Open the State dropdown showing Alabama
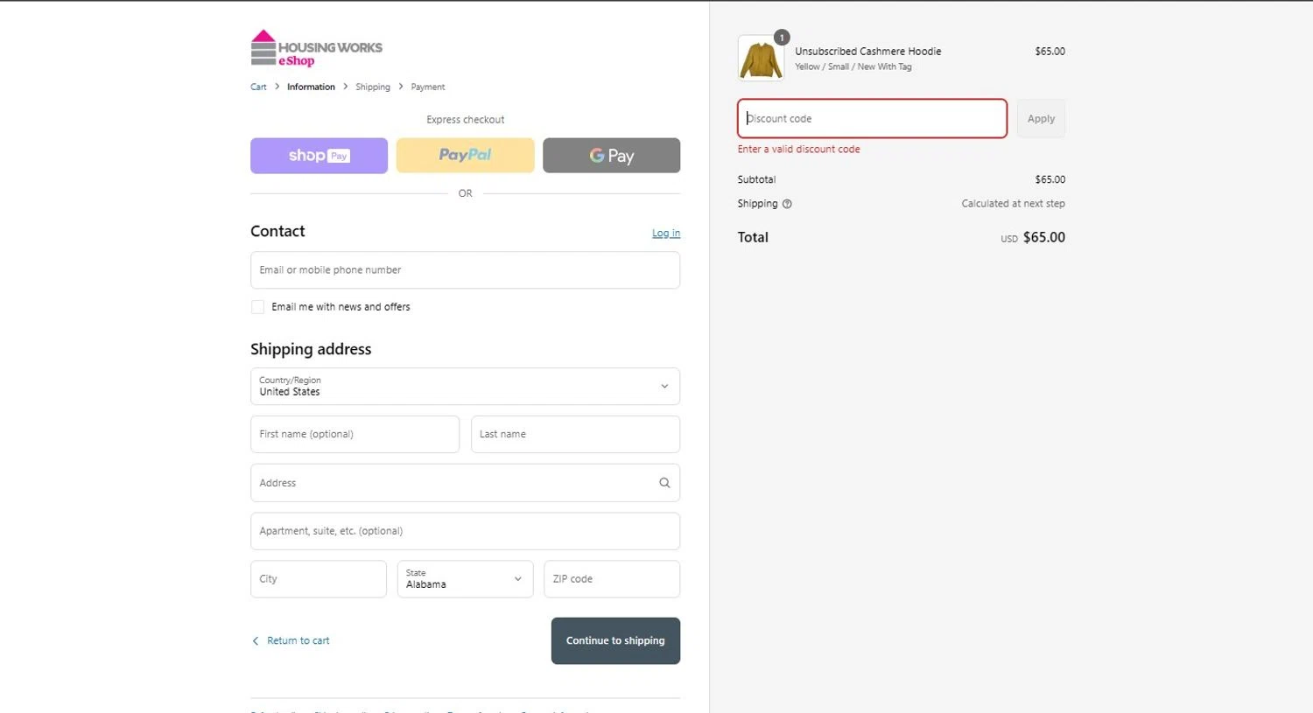Image resolution: width=1313 pixels, height=713 pixels. [x=465, y=579]
